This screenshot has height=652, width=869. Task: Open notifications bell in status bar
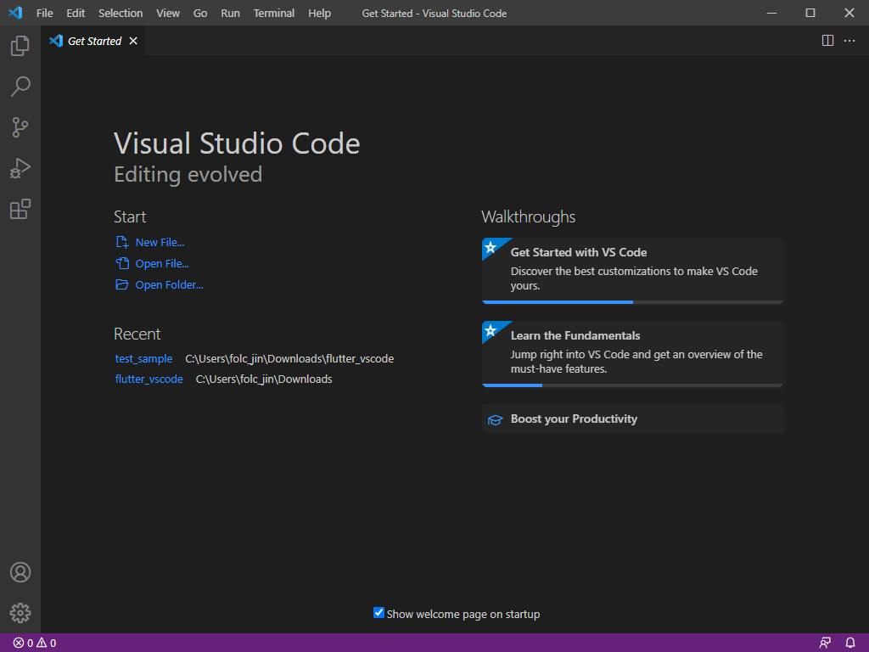850,644
